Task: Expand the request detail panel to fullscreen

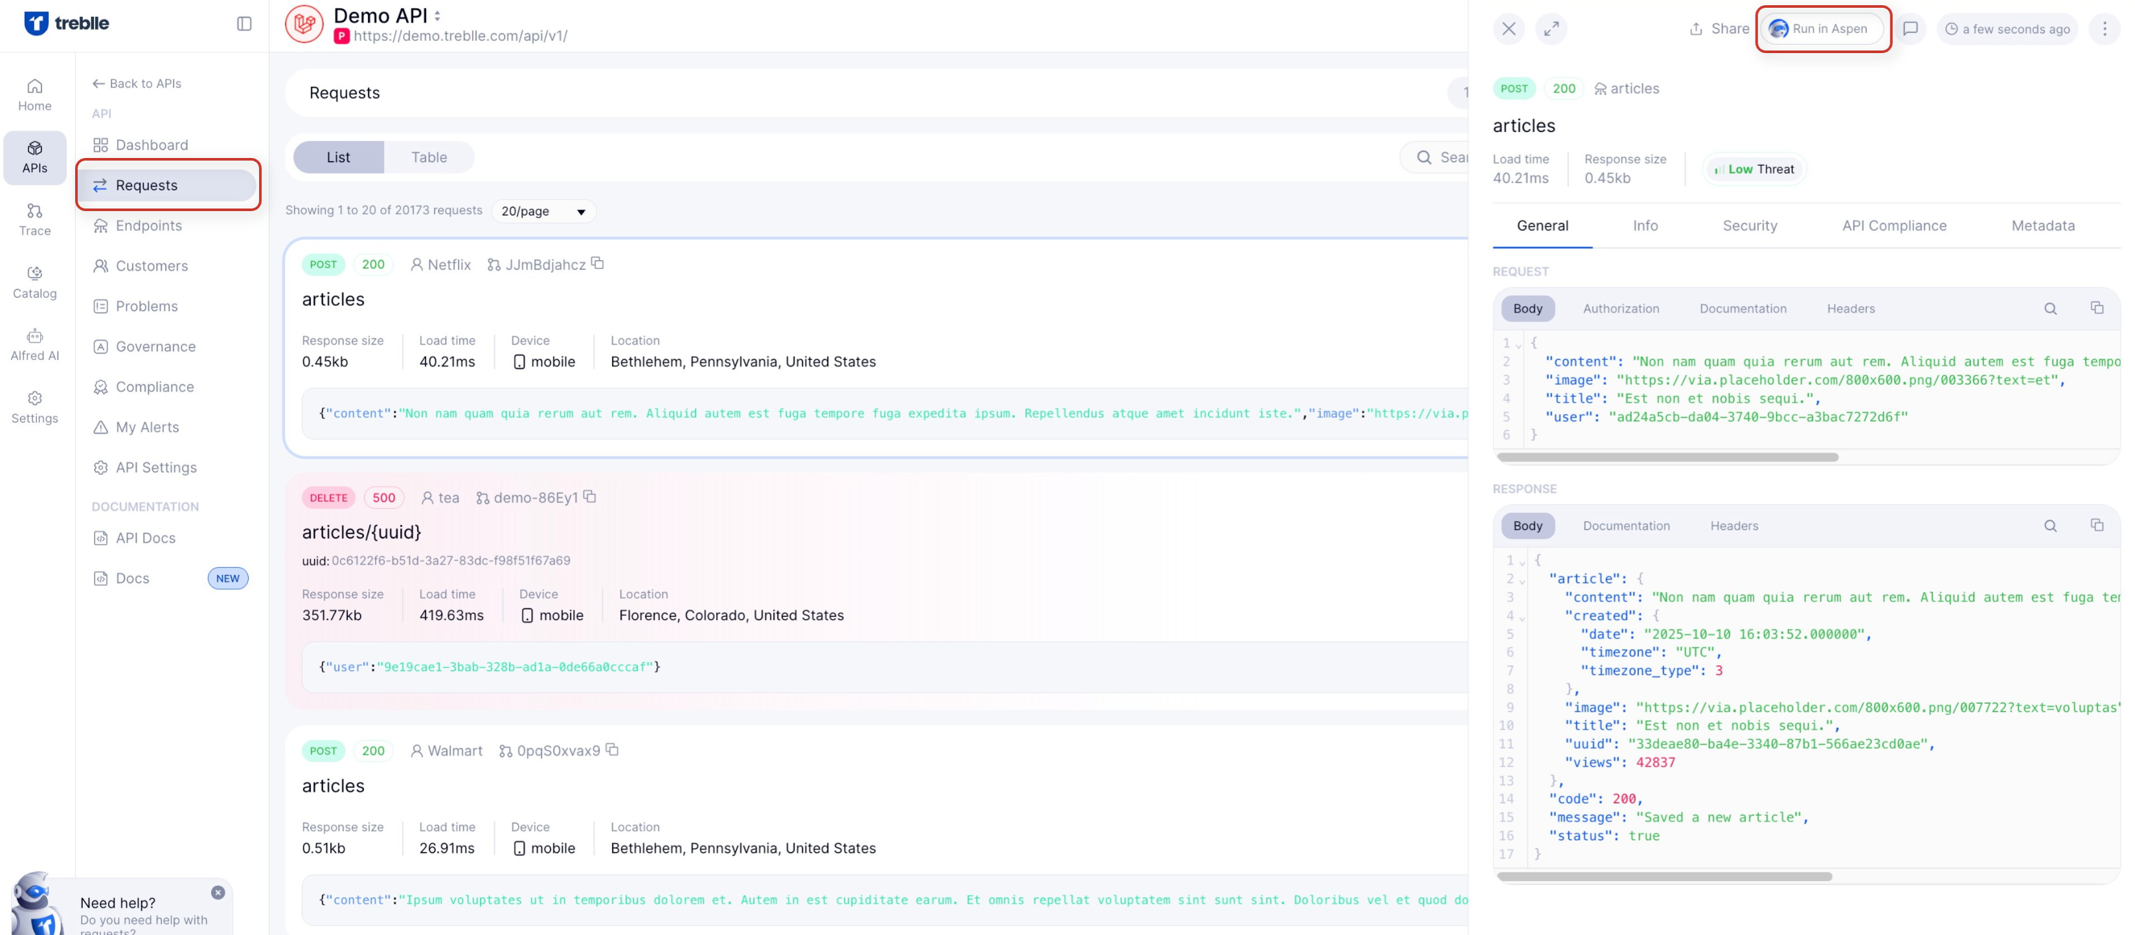Action: (x=1551, y=28)
